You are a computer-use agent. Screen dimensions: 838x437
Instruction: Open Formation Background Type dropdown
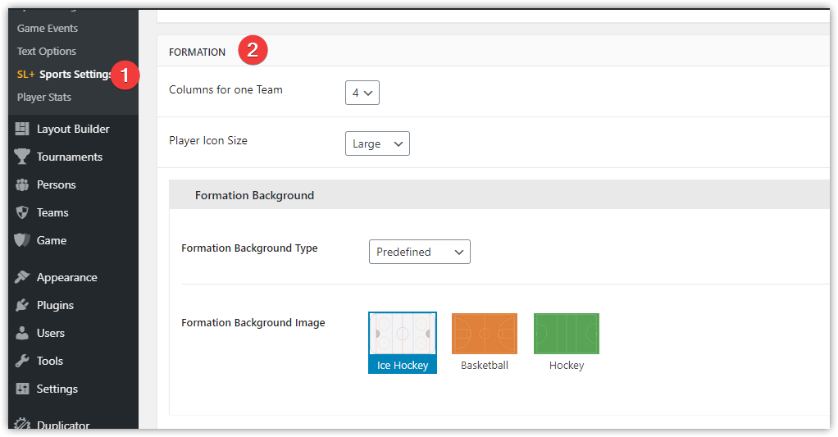(420, 252)
